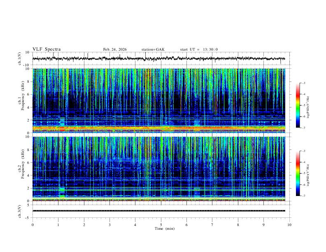The height and width of the screenshot is (252, 326).
Task: Click the "10" tick on ch.1(V) voltage axis
Action: click(x=27, y=52)
